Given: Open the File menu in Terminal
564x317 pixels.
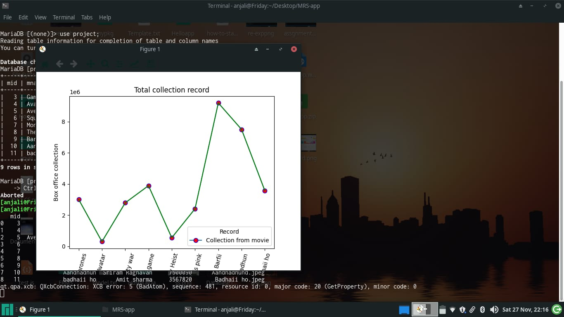Looking at the screenshot, I should [7, 17].
